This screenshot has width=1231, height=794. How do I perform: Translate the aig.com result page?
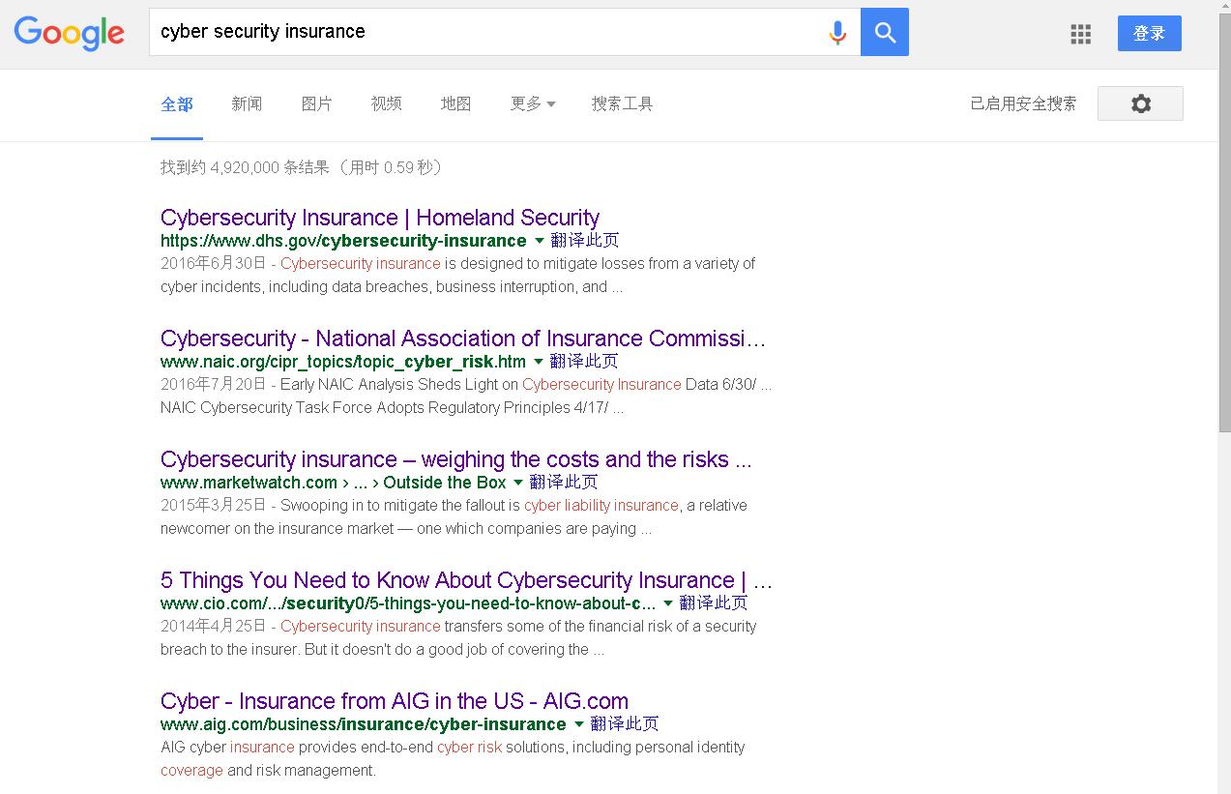pos(625,723)
